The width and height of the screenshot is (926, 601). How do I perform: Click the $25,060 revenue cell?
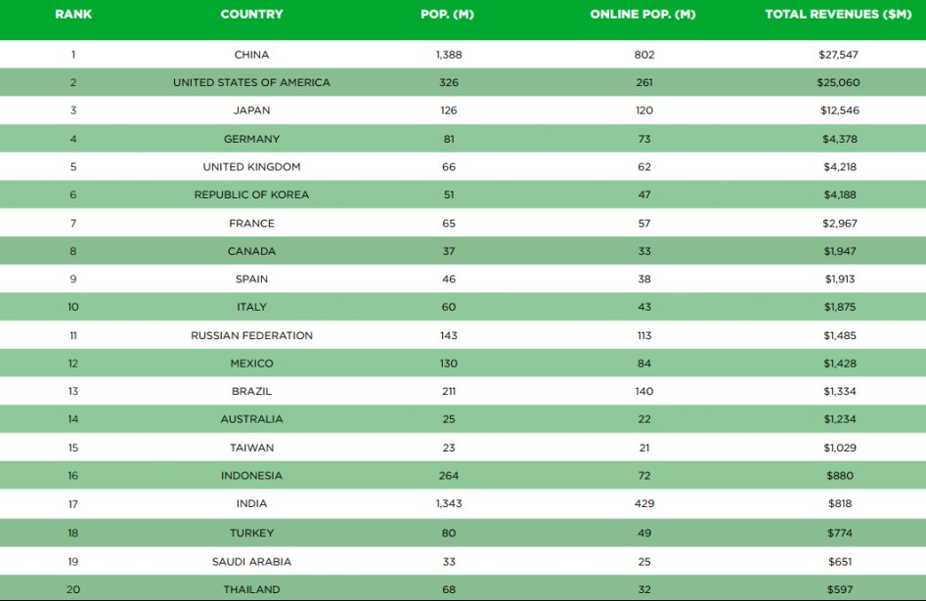(x=838, y=83)
